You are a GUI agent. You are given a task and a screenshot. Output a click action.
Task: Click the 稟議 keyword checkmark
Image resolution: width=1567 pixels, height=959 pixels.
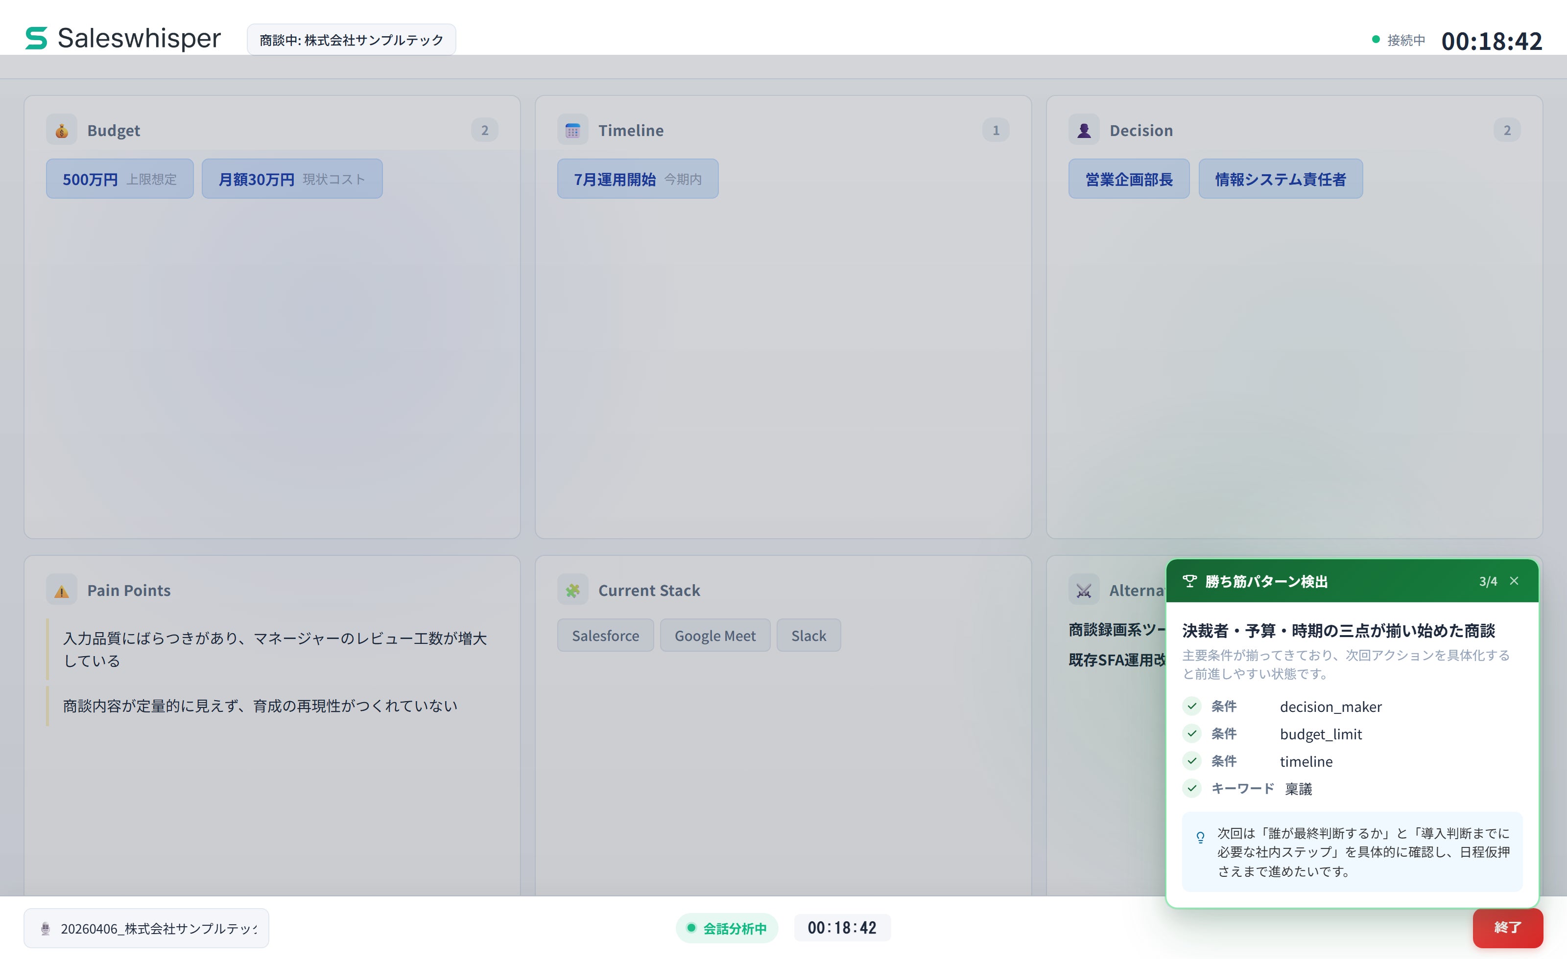(1192, 788)
